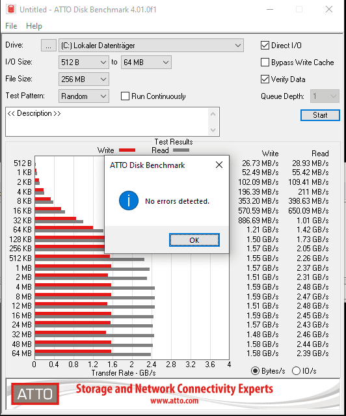Click the 2.26 GB/s read value
Screen dimensions: 346x416
pos(313,258)
